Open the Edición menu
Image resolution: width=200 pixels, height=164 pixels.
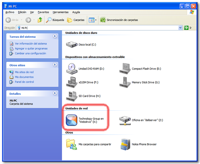tap(22, 12)
